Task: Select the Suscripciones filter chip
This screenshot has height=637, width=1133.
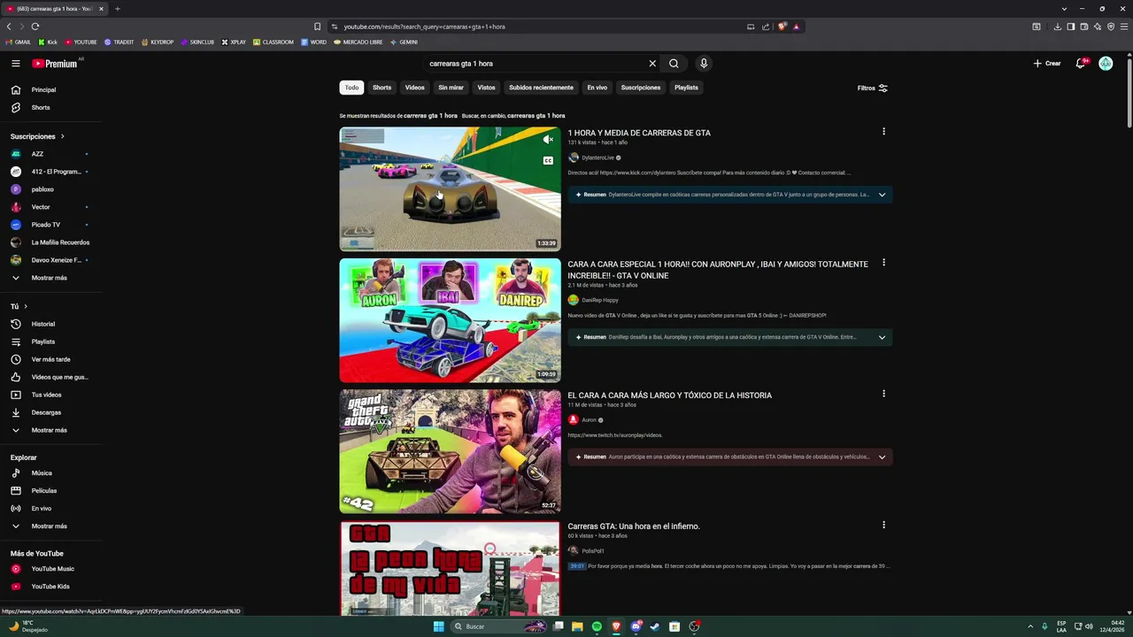Action: (641, 88)
